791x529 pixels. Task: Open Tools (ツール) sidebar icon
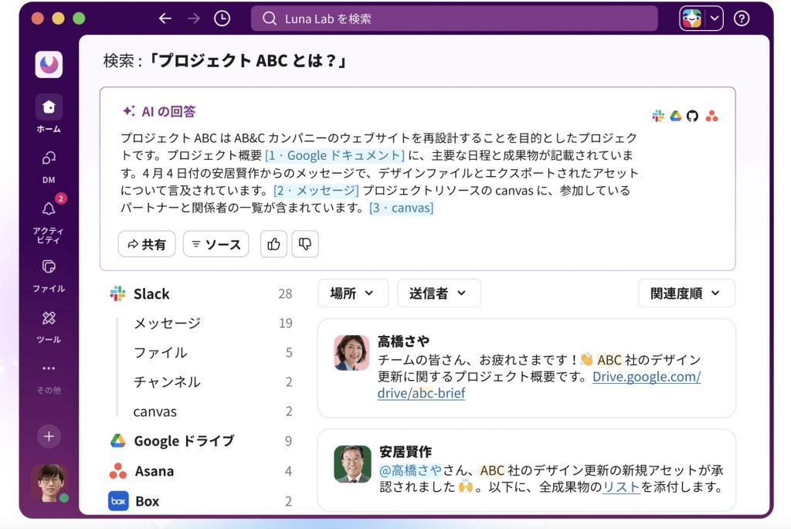49,318
